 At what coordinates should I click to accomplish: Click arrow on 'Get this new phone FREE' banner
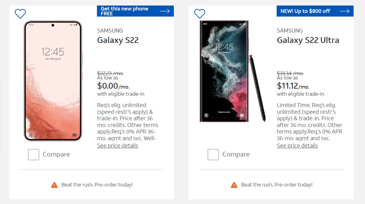coord(165,11)
